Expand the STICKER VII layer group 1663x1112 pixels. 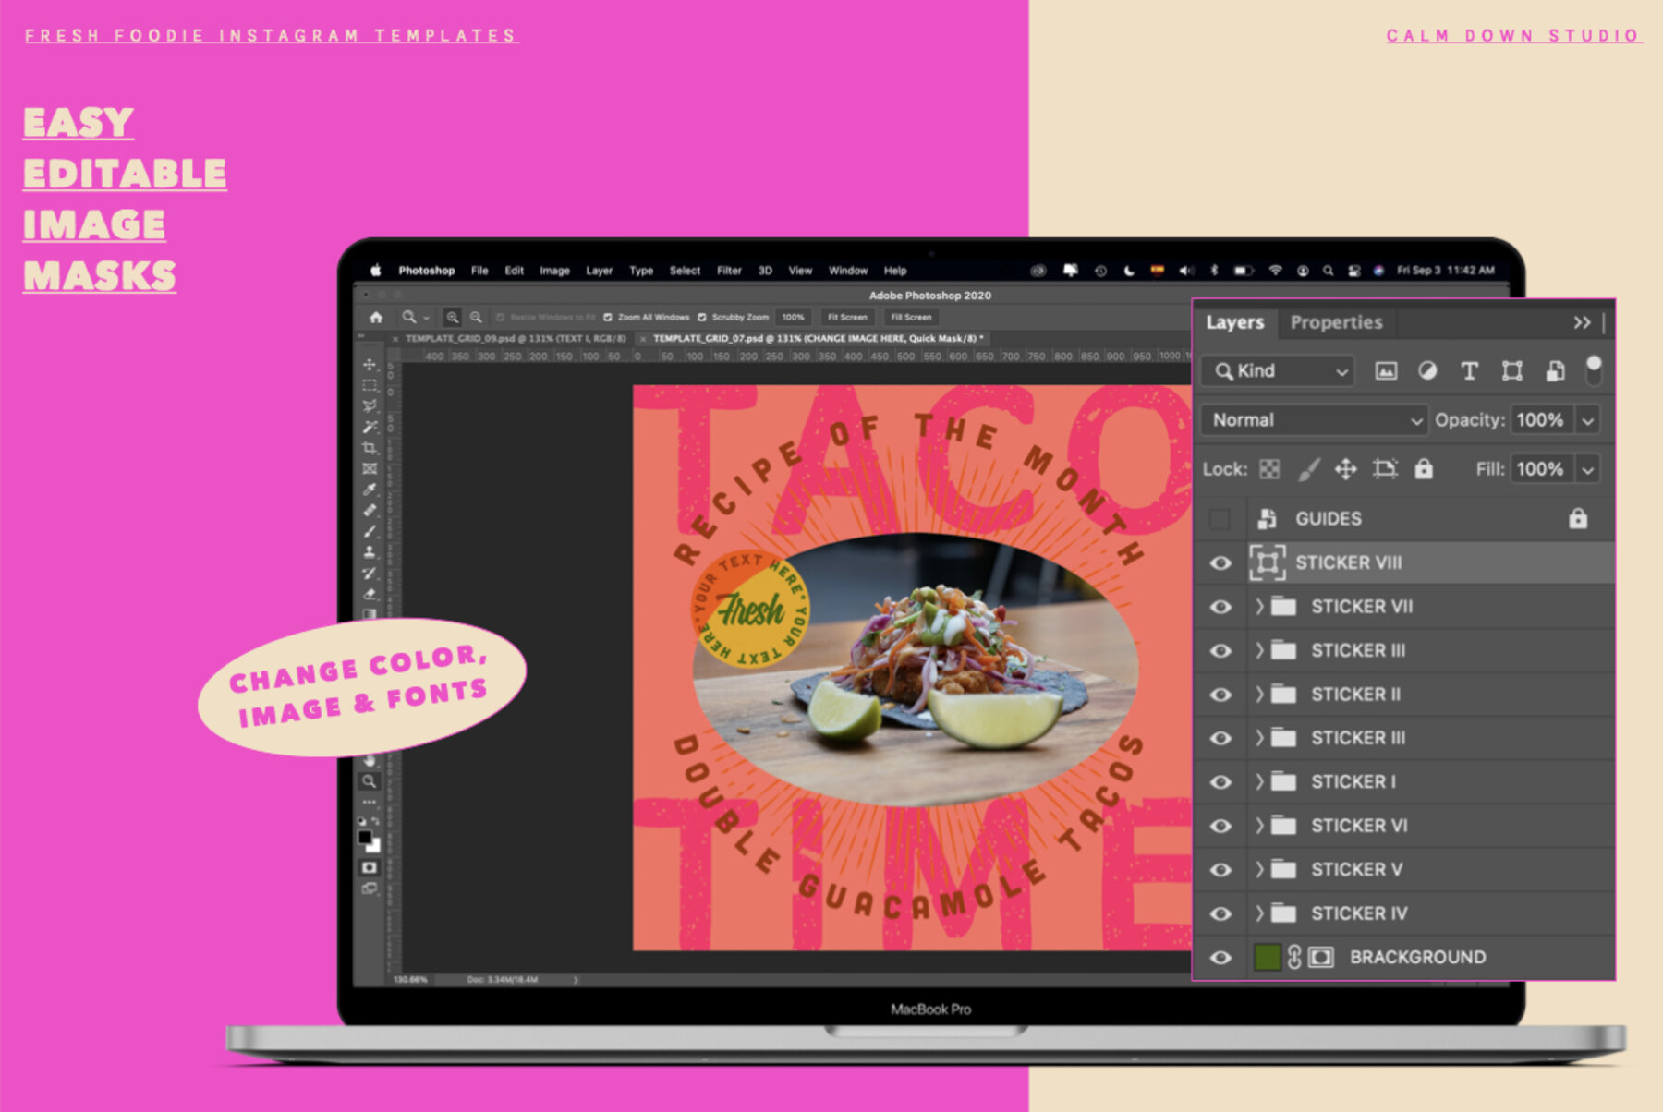[1258, 607]
